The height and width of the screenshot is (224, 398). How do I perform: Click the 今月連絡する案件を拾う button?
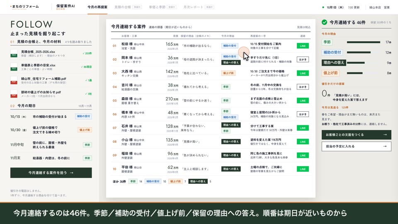pos(51,173)
